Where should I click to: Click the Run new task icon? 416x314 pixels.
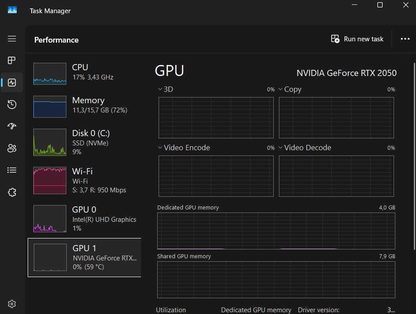tap(335, 39)
